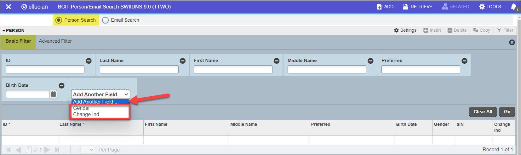This screenshot has height=155, width=521.
Task: Open the notifications bell
Action: coord(514,7)
